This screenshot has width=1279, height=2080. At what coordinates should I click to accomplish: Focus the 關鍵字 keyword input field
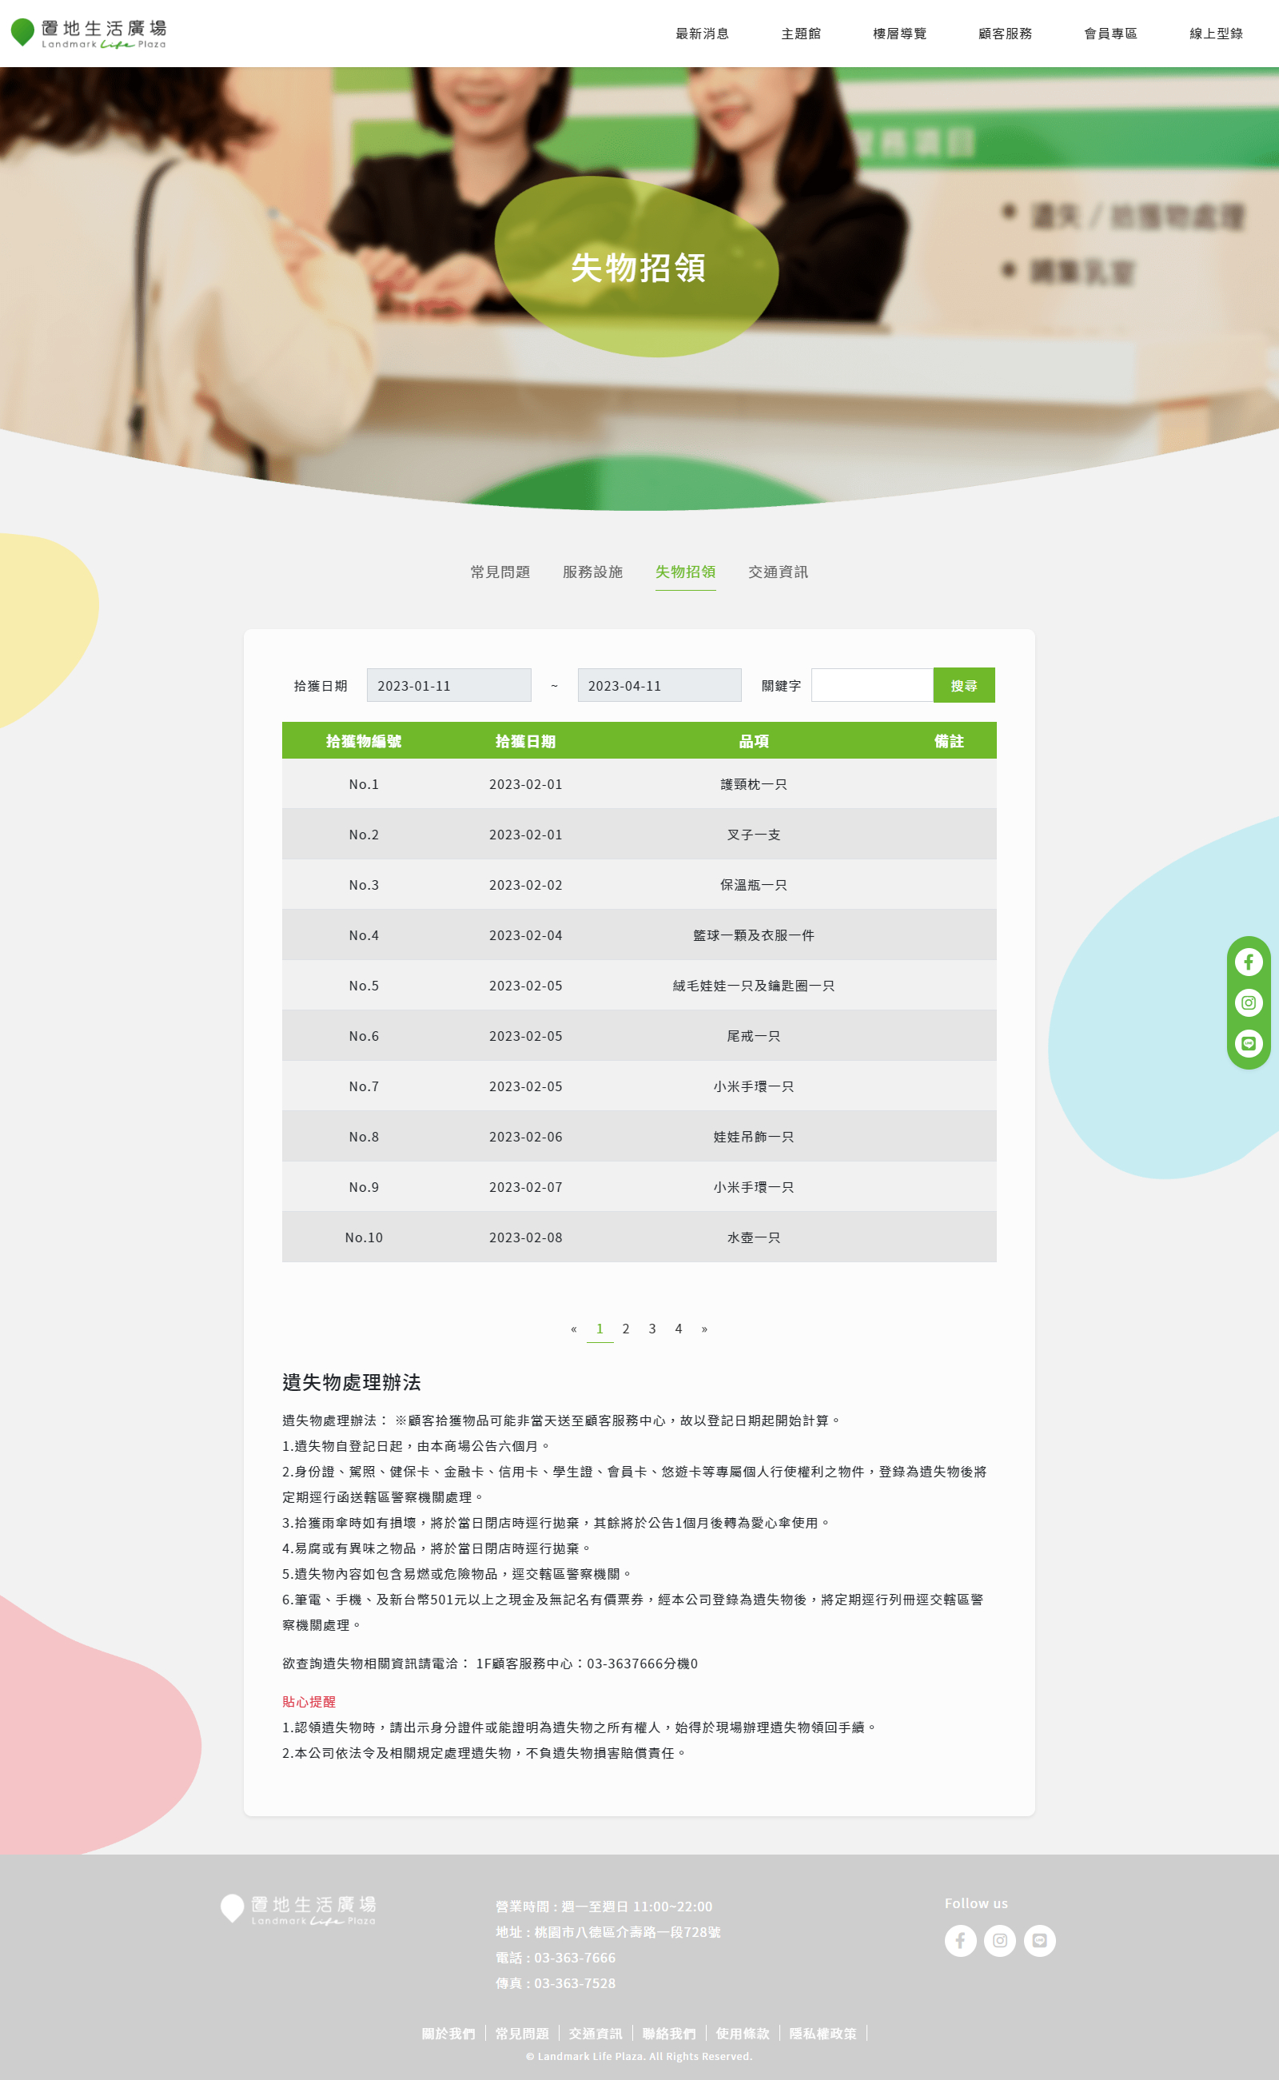click(x=871, y=685)
